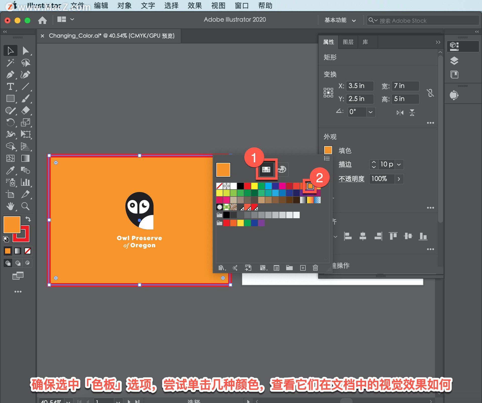
Task: Switch to the 图层 tab
Action: (x=348, y=42)
